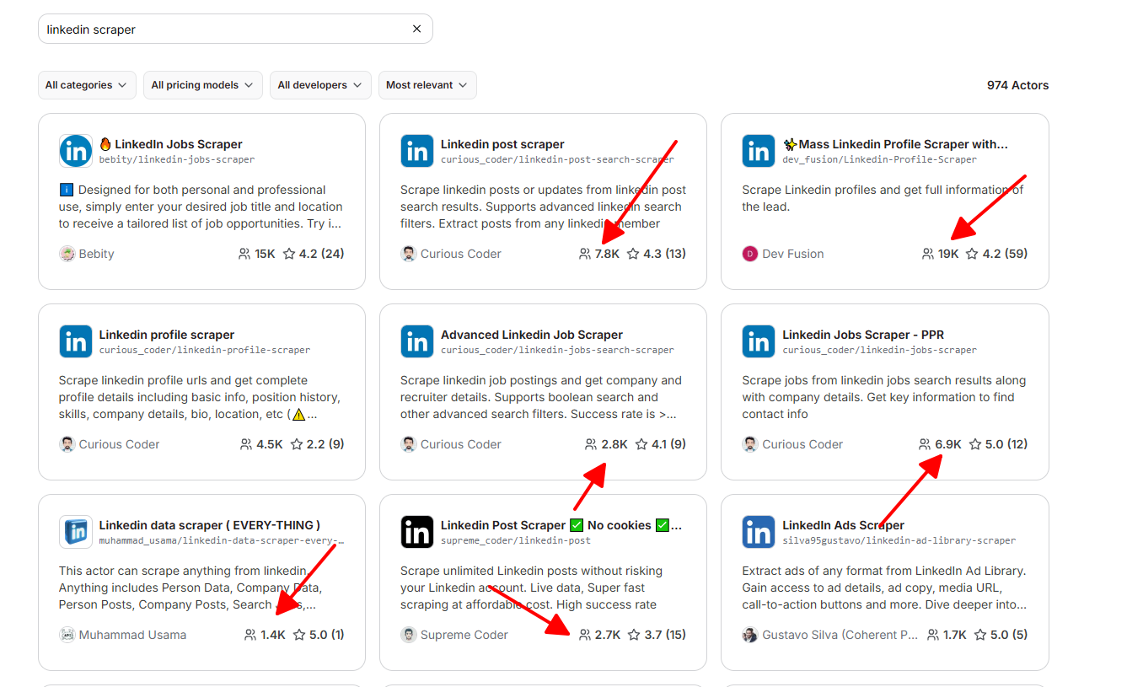Open the Linkedin Jobs Scraper - PPR title
This screenshot has width=1143, height=687.
click(863, 335)
